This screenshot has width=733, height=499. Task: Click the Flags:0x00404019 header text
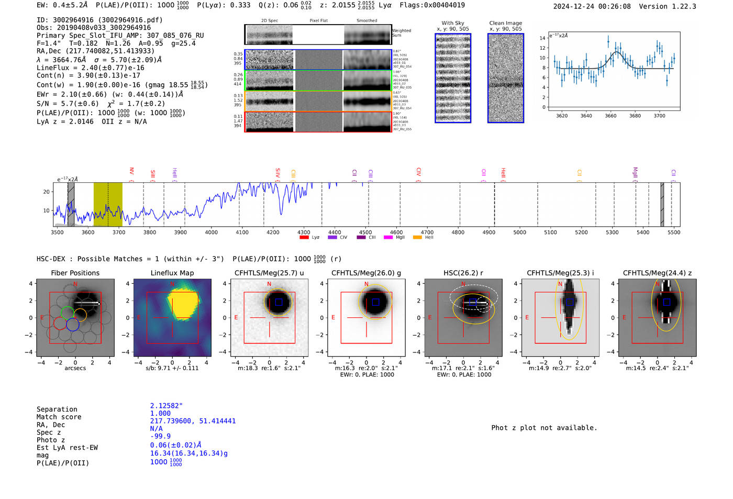coord(432,5)
